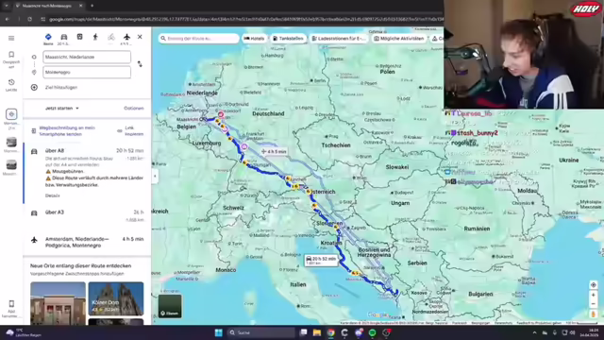Viewport: 604px width, 340px height.
Task: Open the Jetzt starten departure dropdown
Action: click(62, 109)
